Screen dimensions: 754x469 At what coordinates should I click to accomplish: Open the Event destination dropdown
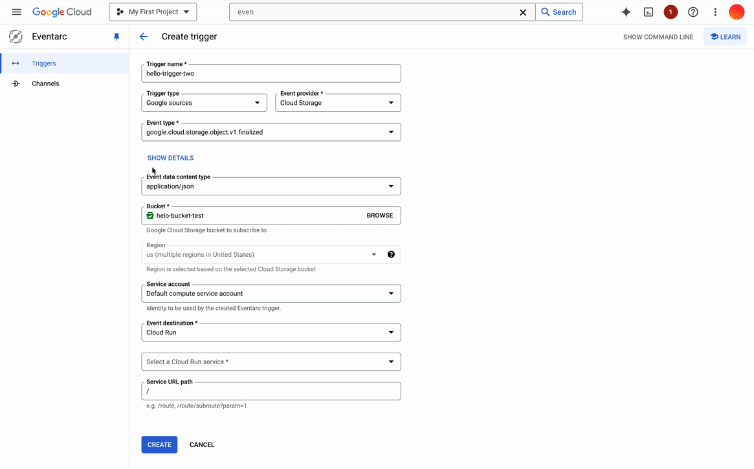(x=271, y=332)
